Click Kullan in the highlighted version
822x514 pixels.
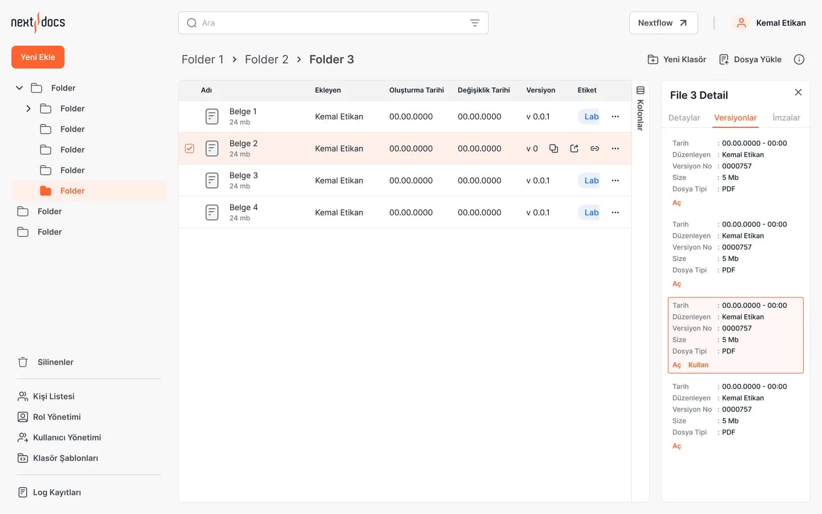pyautogui.click(x=698, y=365)
